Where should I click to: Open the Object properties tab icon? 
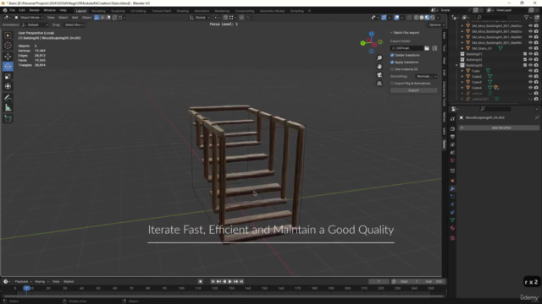(x=452, y=181)
